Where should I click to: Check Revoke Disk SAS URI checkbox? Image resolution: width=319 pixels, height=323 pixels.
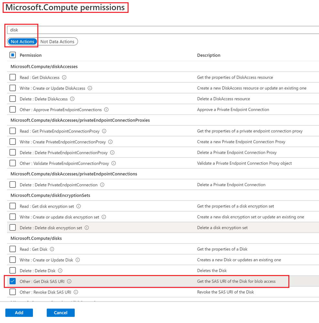point(13,292)
